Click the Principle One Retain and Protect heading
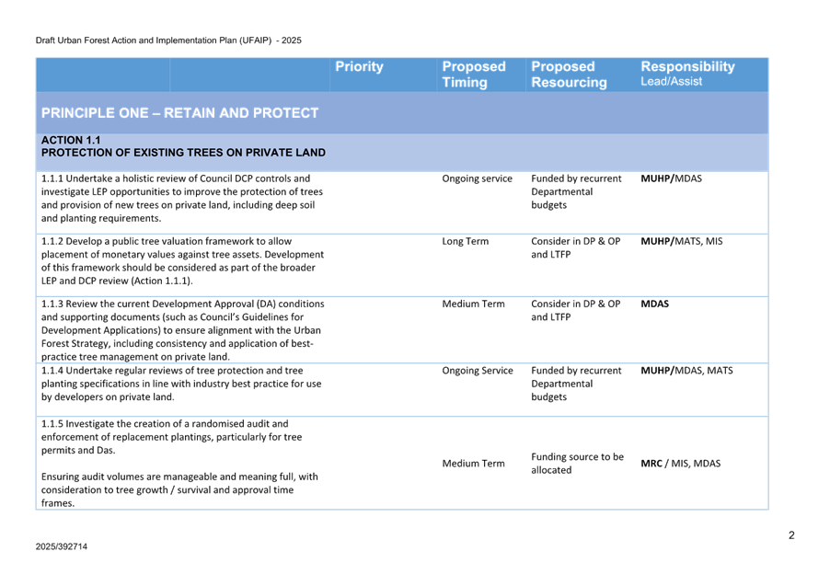This screenshot has height=586, width=830. [179, 113]
